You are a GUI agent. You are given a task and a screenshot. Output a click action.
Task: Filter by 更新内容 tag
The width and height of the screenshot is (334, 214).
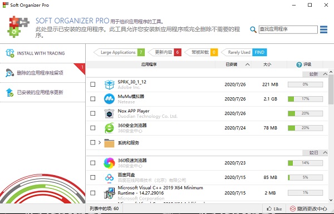164,52
